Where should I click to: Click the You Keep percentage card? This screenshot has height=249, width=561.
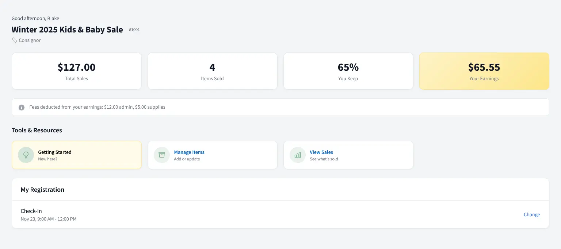pos(348,71)
